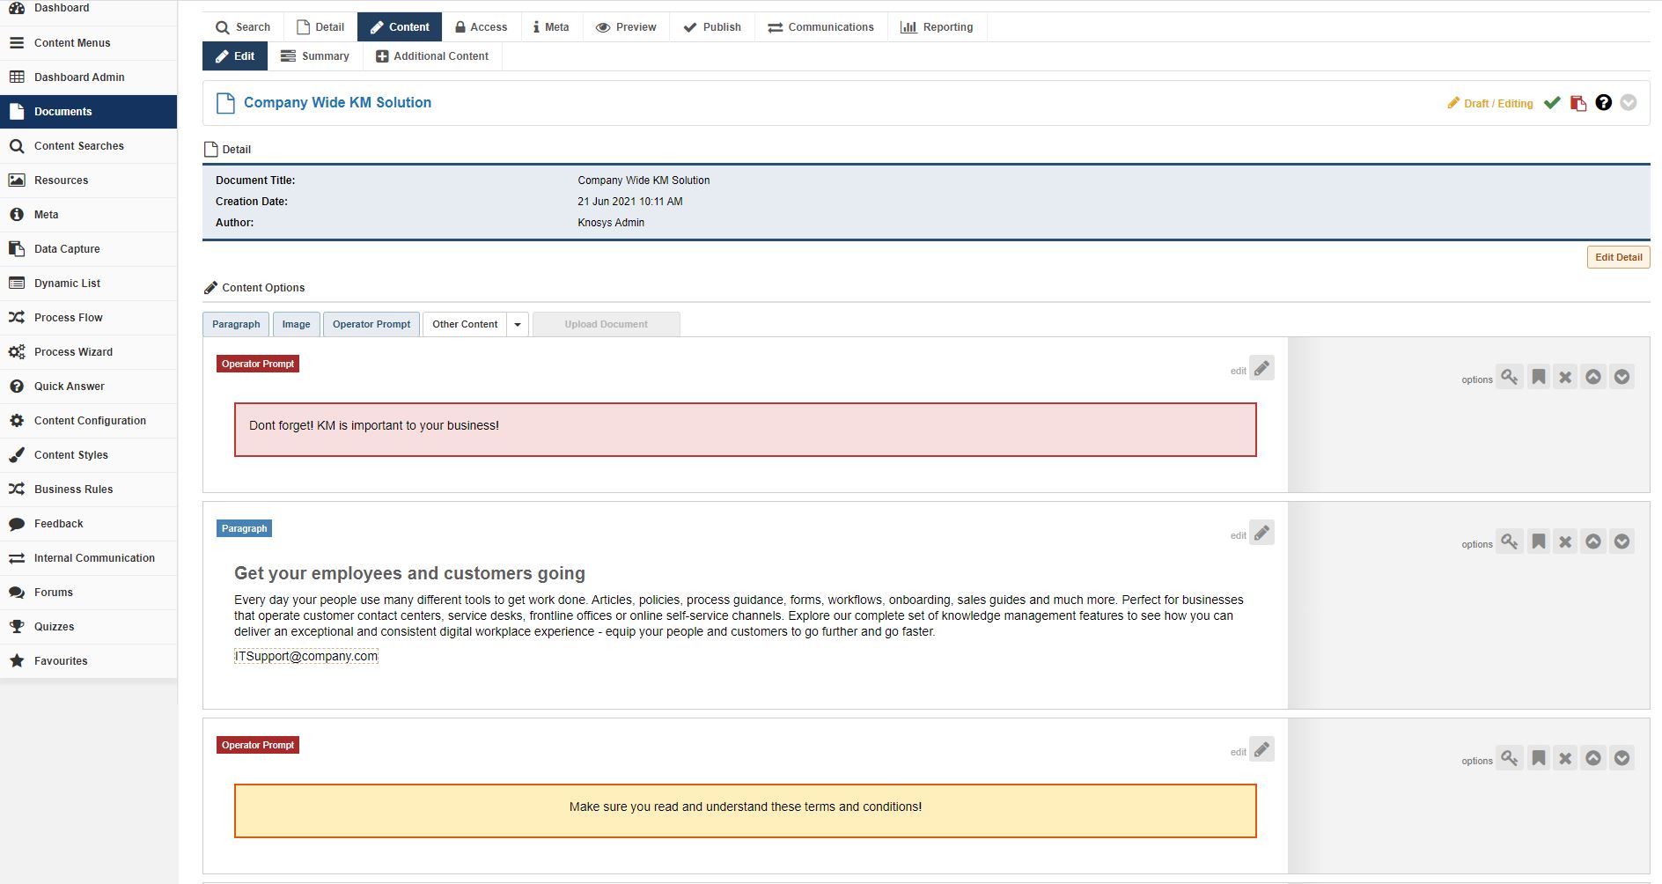
Task: Open the Content Menus sidebar section
Action: pos(72,42)
